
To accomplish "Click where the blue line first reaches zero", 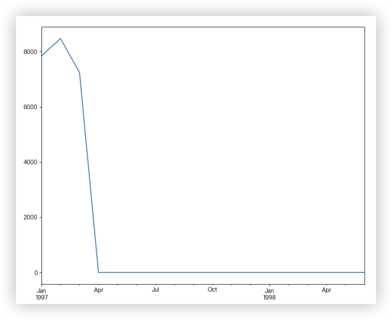I will tap(98, 272).
